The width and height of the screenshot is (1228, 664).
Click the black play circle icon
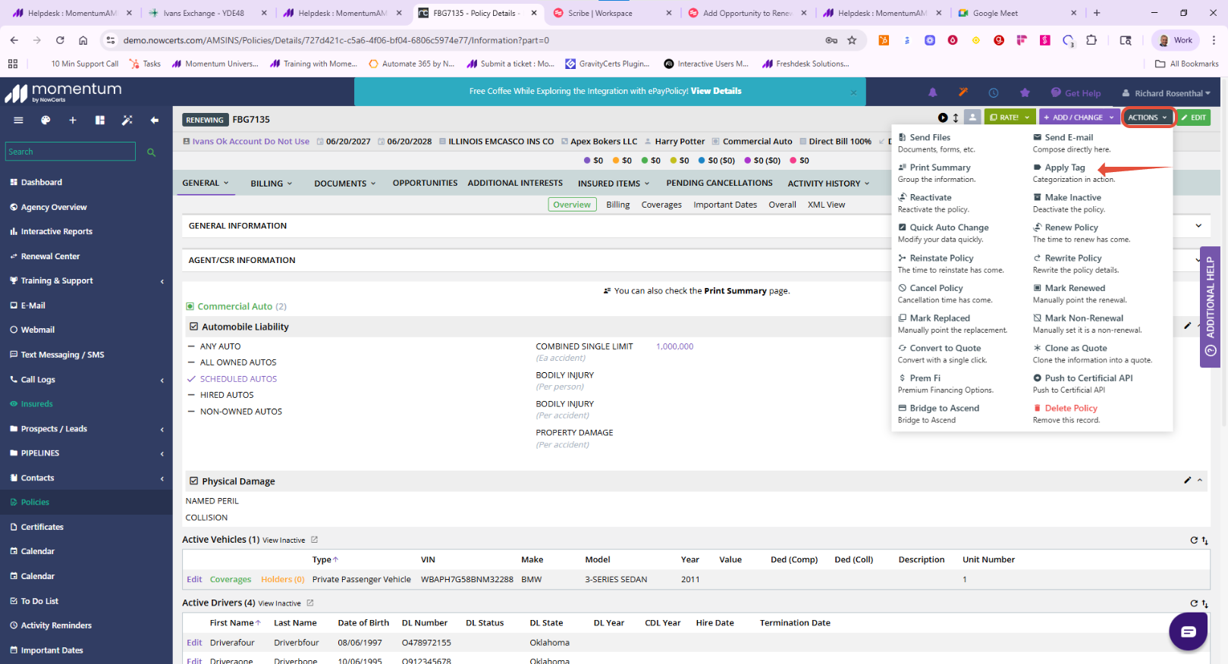943,117
